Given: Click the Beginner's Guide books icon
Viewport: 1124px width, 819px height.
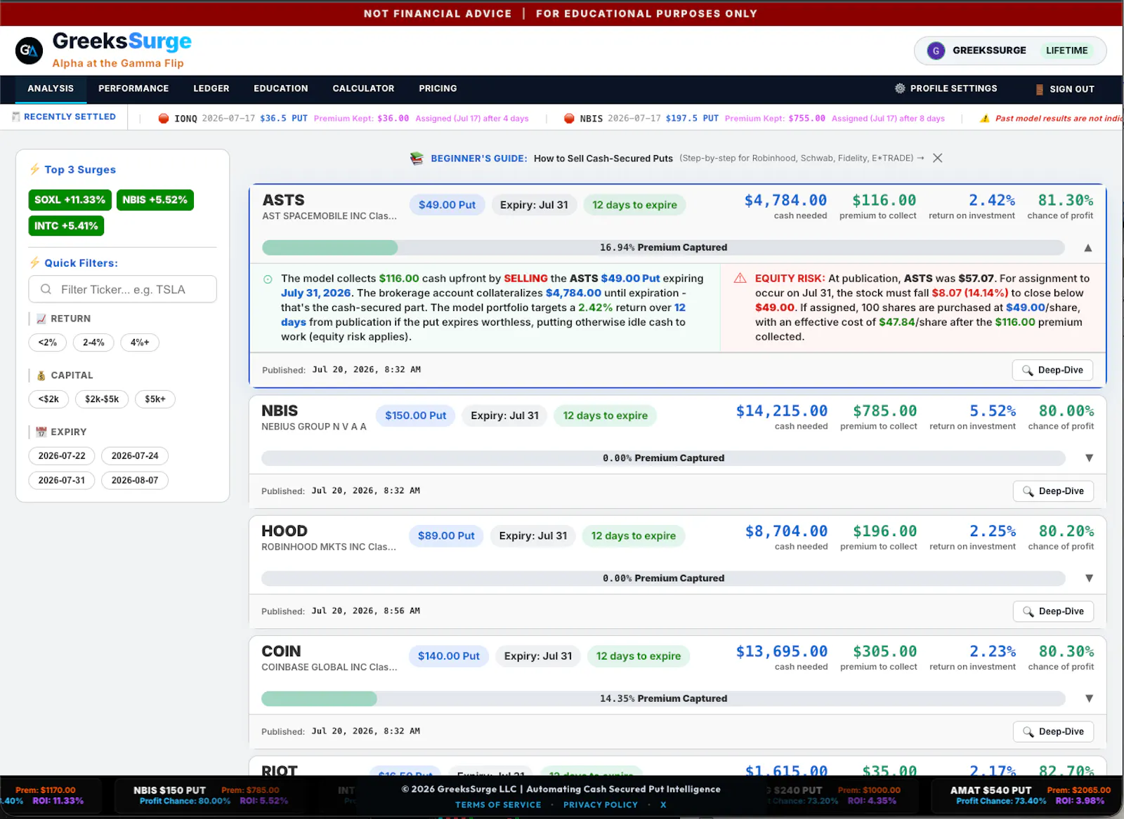Looking at the screenshot, I should 417,159.
